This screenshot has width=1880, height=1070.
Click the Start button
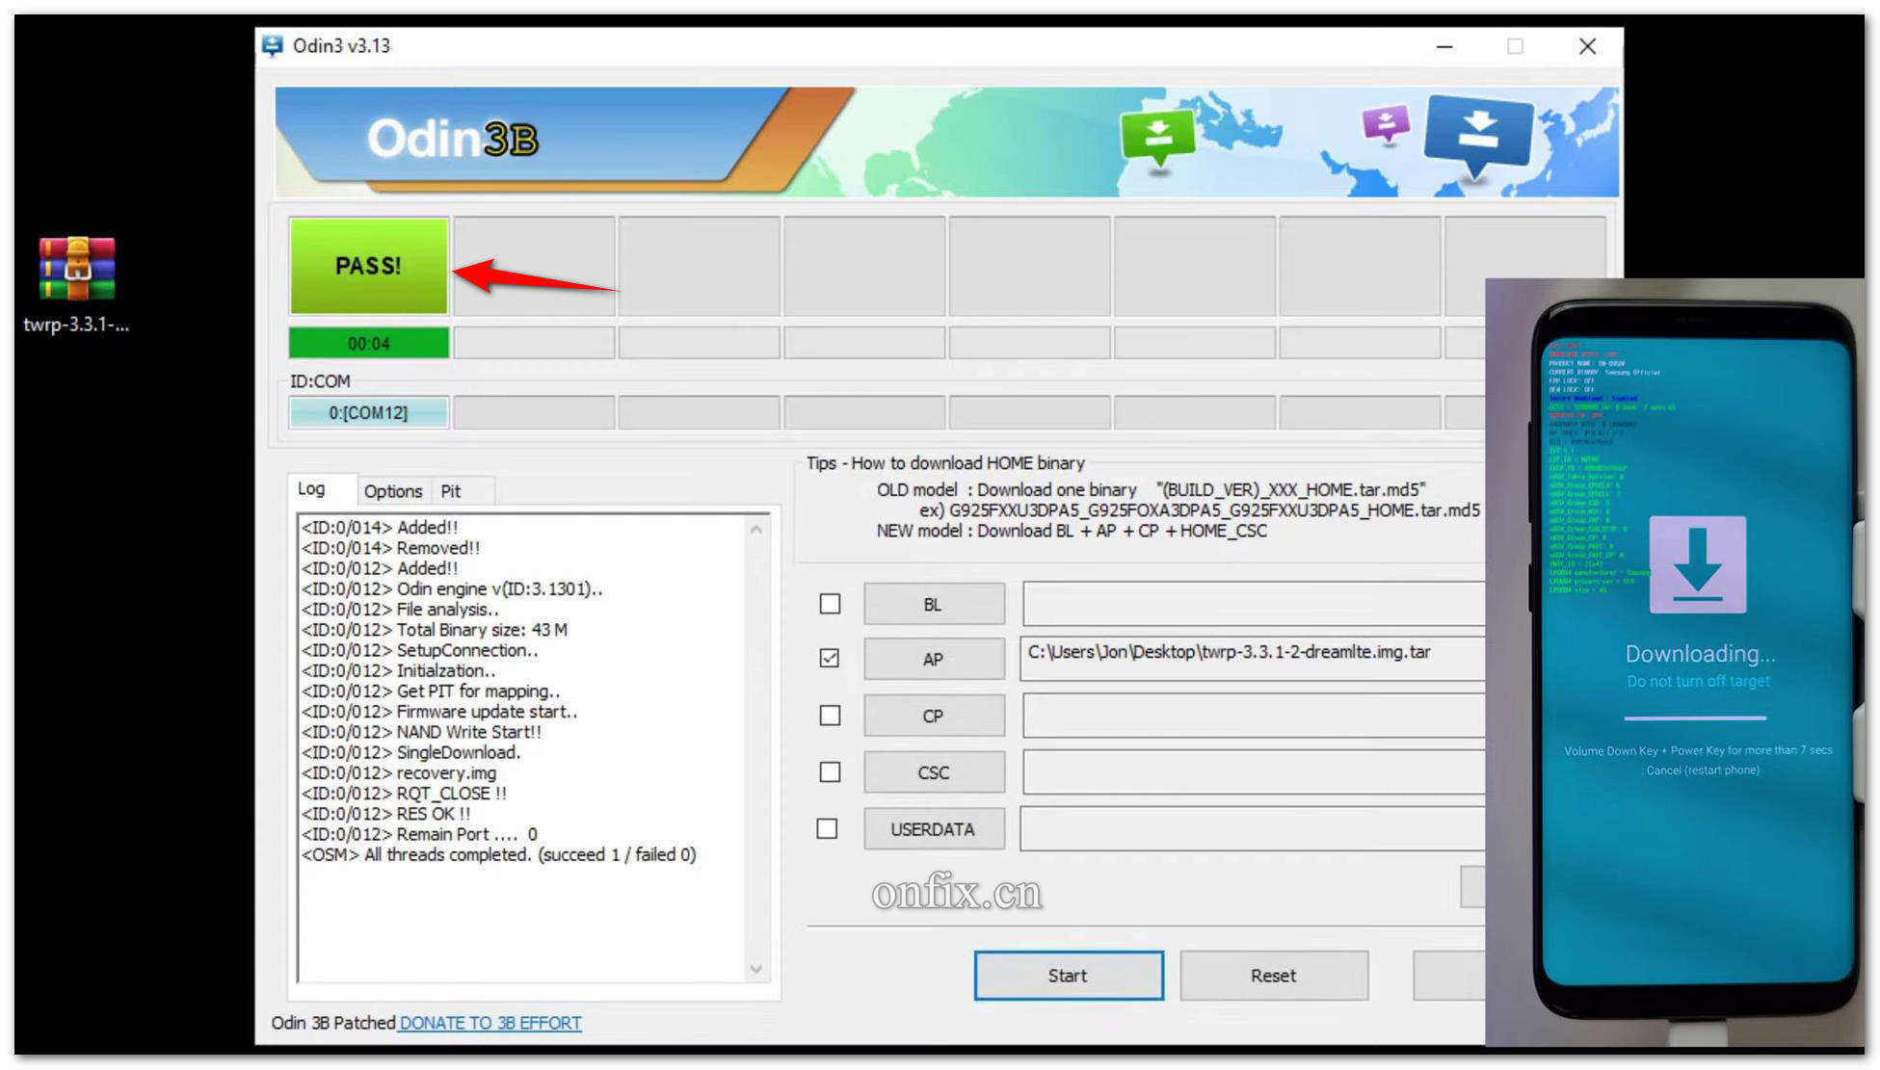[1069, 976]
